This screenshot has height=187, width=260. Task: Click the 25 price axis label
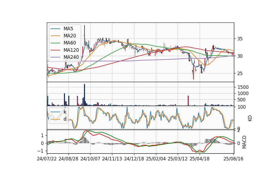(240, 73)
